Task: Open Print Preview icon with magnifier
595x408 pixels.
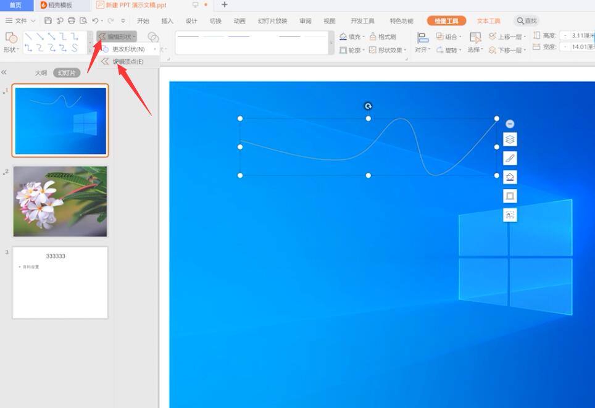Action: point(83,20)
